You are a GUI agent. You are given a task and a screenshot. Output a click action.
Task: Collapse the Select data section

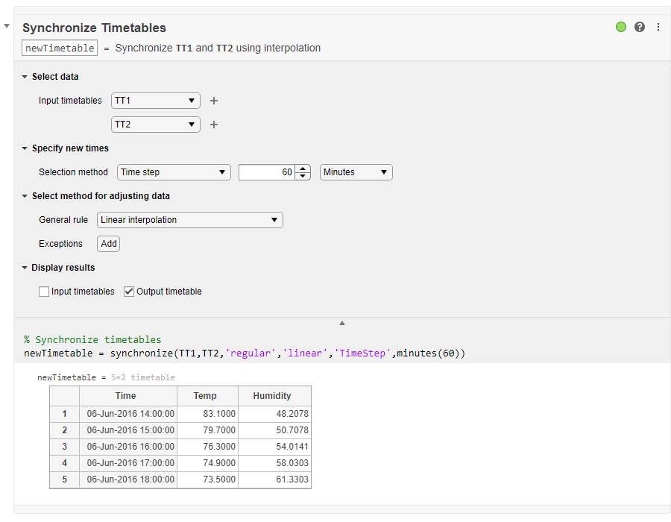(24, 76)
